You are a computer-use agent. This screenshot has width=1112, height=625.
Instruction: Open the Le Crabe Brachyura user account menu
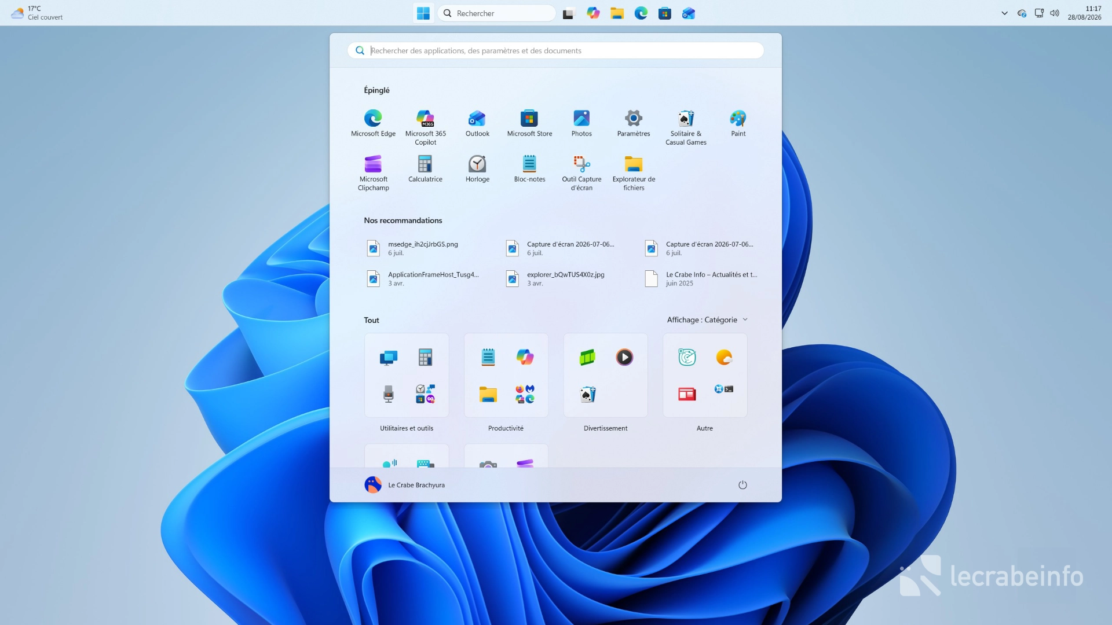(405, 485)
